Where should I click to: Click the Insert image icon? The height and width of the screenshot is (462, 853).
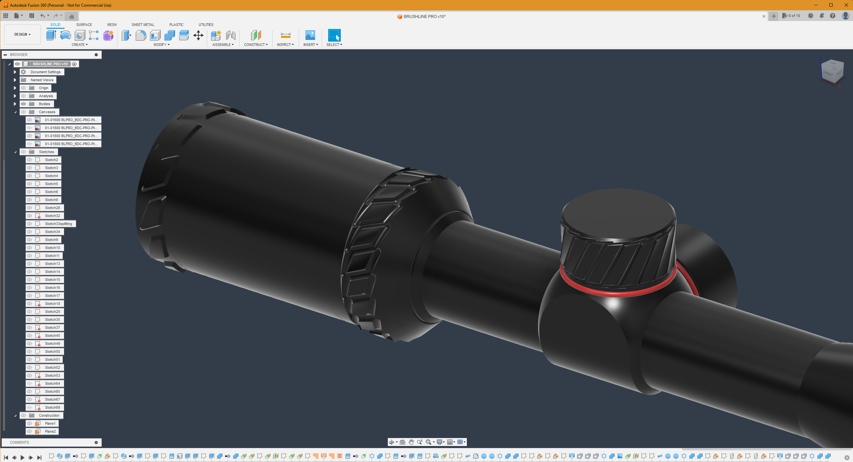310,35
